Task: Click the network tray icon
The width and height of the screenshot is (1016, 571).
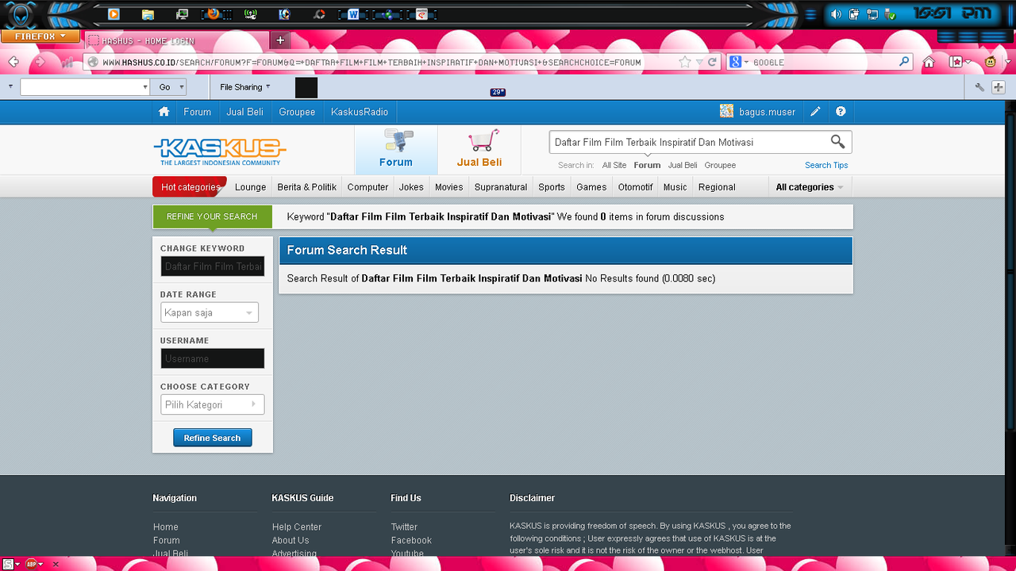Action: (872, 14)
